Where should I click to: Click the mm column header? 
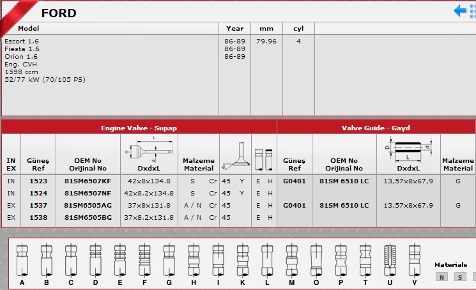click(x=266, y=29)
